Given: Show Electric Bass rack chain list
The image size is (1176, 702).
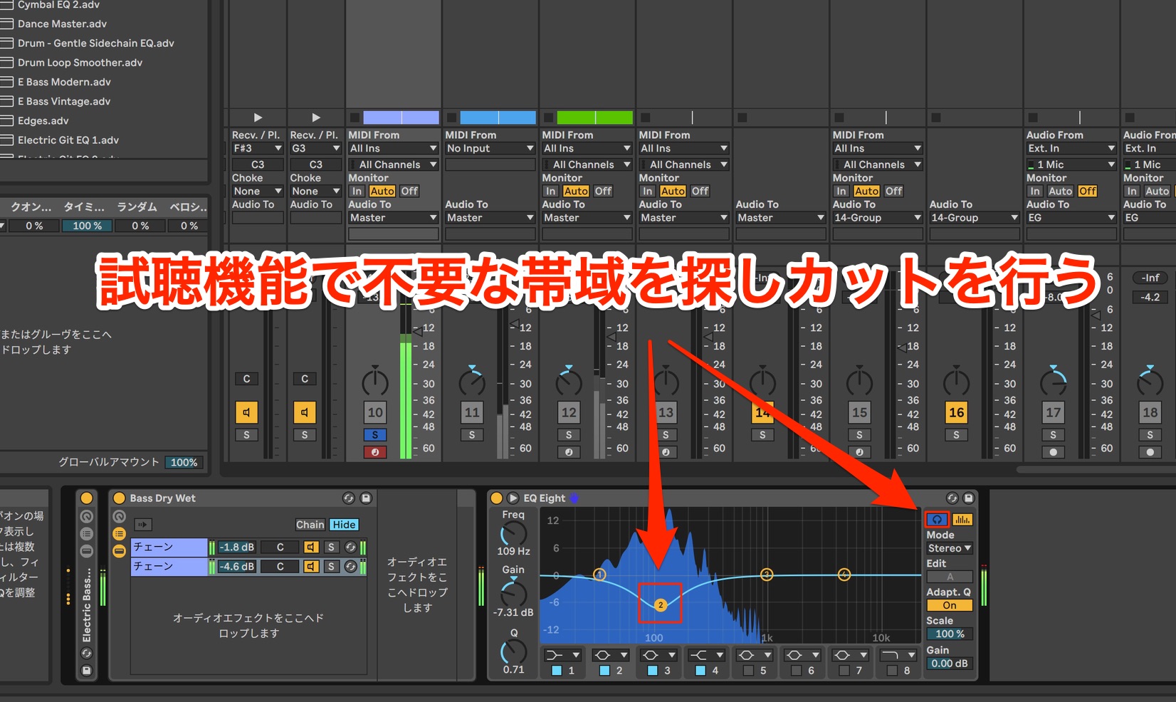Looking at the screenshot, I should pyautogui.click(x=87, y=534).
